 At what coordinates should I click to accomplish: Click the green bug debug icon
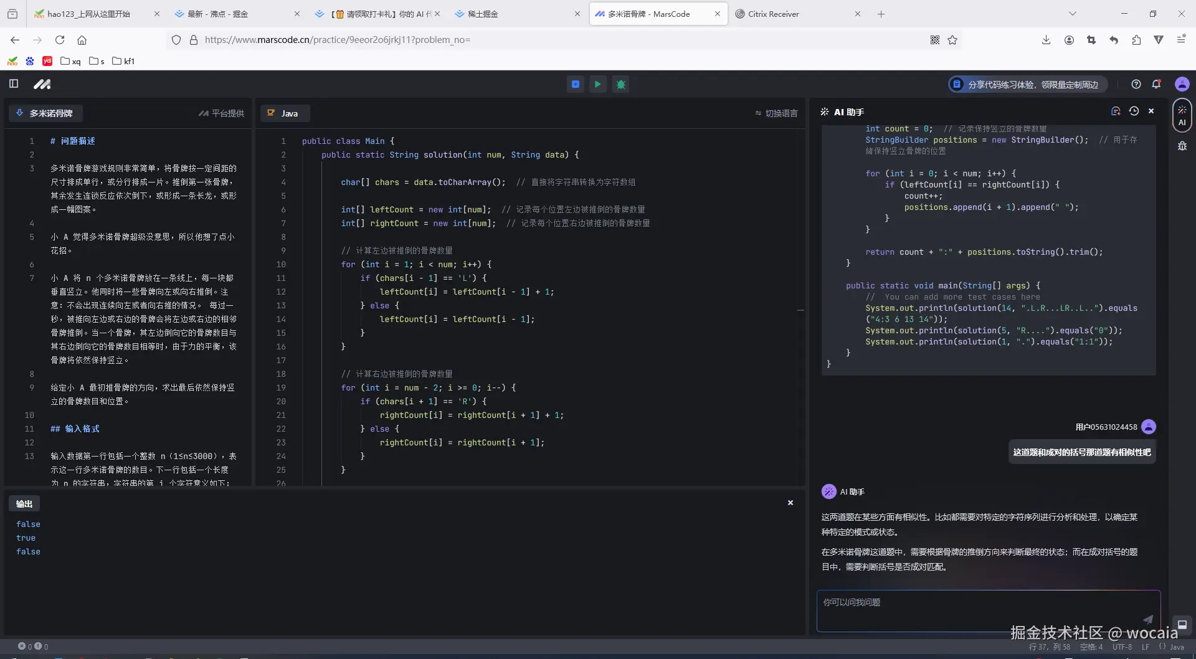tap(620, 84)
